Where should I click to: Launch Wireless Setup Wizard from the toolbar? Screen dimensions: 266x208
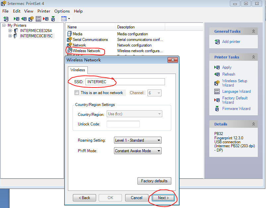pos(31,19)
